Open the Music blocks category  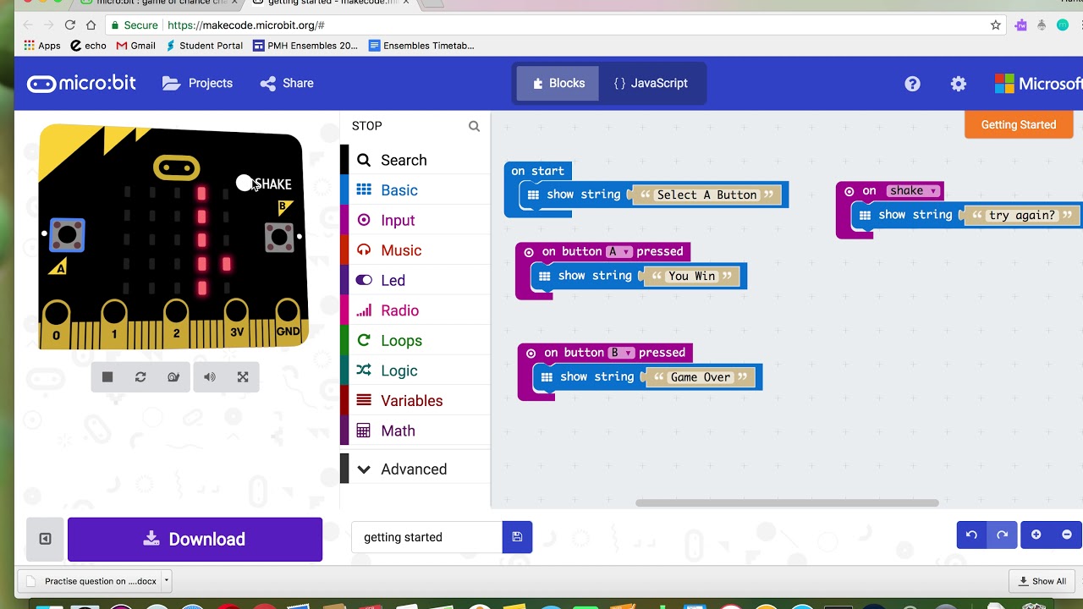click(415, 250)
